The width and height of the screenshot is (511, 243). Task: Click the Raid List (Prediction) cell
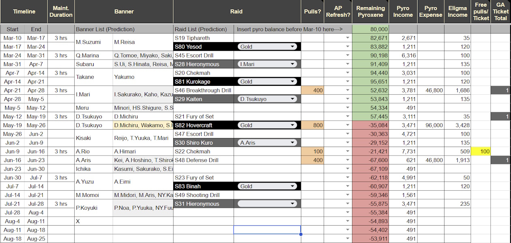204,29
